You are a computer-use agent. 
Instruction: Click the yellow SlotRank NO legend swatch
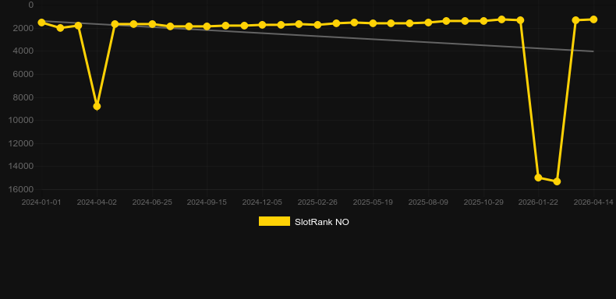coord(274,221)
